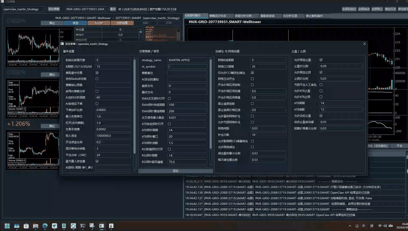Enable EMA交叉探针打开 checkbox
Image resolution: width=408 pixels, height=231 pixels.
[169, 98]
